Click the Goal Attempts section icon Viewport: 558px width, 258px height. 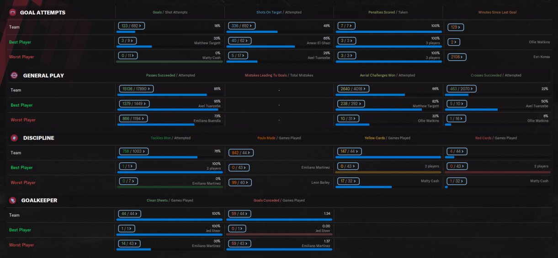tap(13, 12)
